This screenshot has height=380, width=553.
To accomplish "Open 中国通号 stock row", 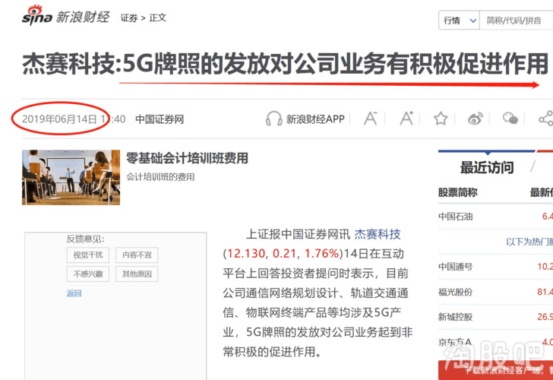I will pyautogui.click(x=495, y=267).
